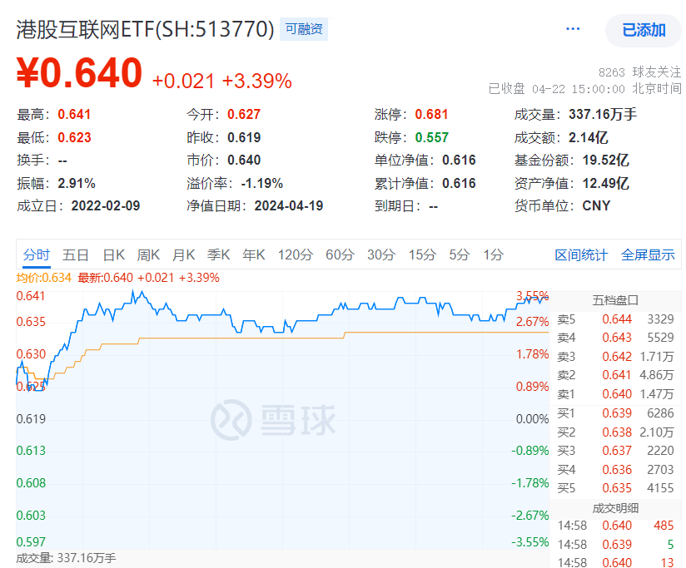Viewport: 686px width, 568px height.
Task: Select the 周K weekly chart tab
Action: (x=148, y=255)
